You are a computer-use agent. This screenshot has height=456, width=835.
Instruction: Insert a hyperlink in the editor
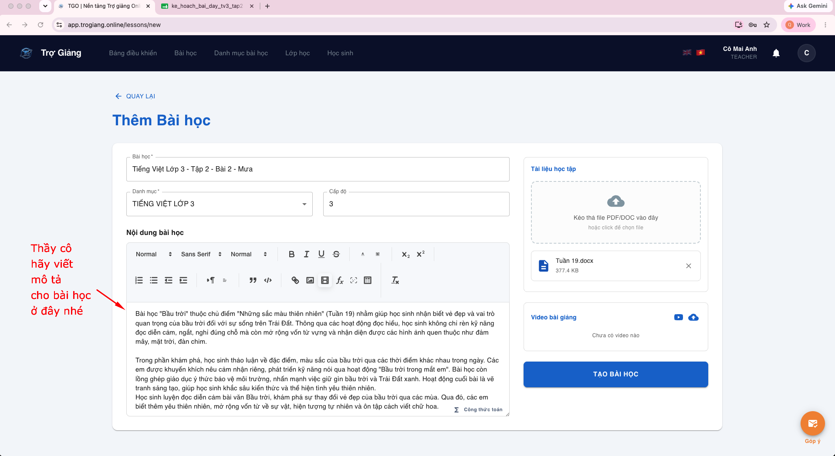[x=295, y=280]
